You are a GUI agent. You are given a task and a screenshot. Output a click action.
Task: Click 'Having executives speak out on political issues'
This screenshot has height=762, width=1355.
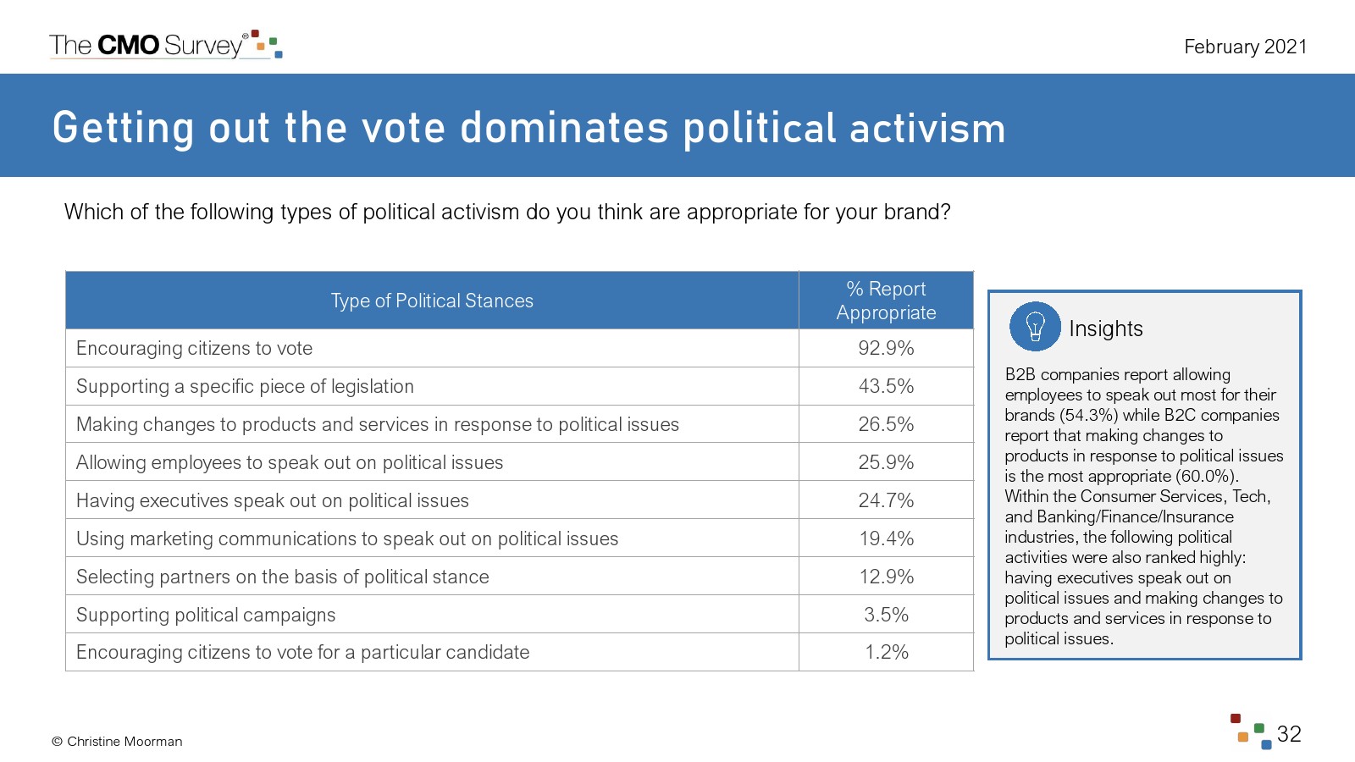[x=273, y=500]
